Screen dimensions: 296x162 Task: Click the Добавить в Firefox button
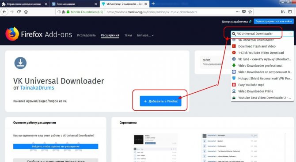(x=160, y=101)
